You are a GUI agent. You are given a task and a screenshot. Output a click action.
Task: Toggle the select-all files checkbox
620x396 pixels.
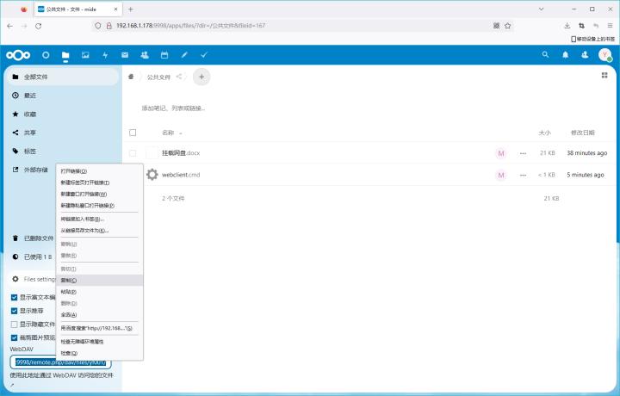click(x=133, y=133)
